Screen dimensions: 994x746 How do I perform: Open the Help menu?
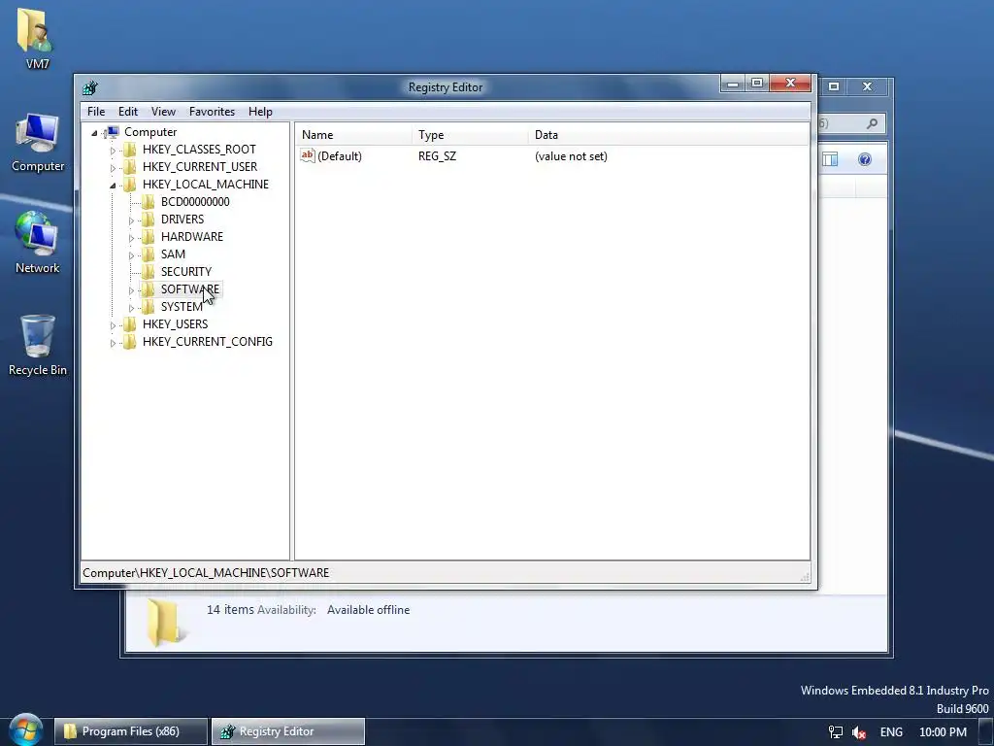tap(260, 112)
